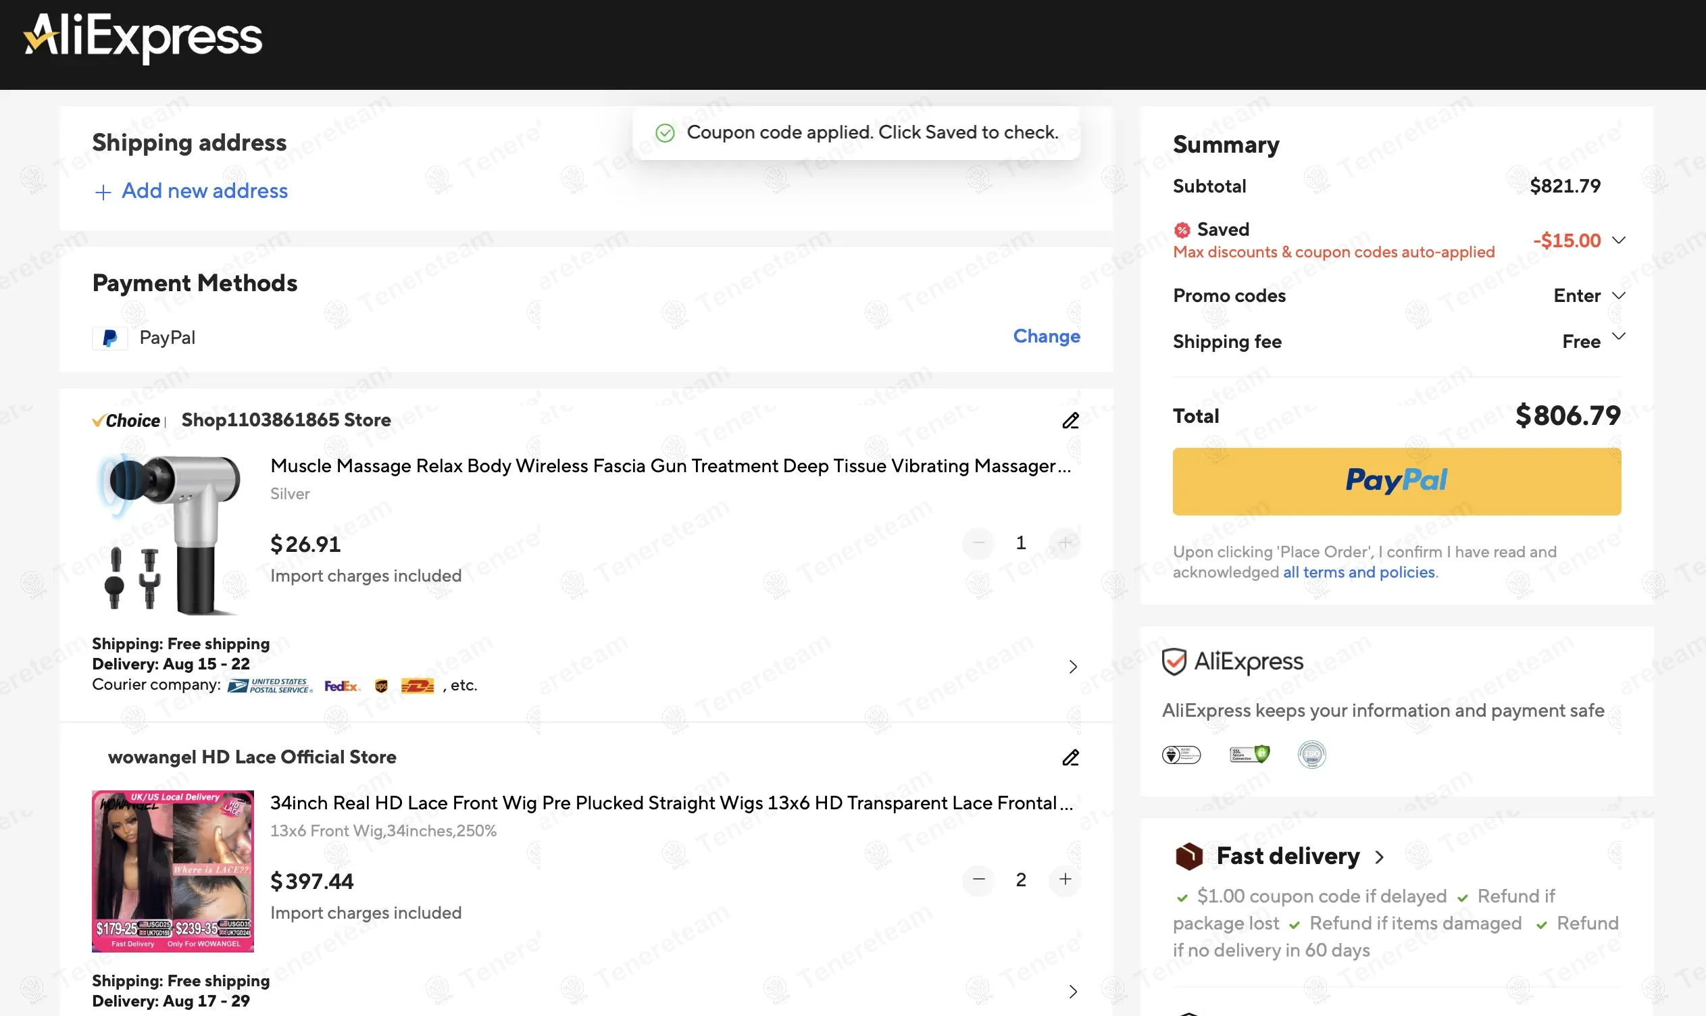Image resolution: width=1706 pixels, height=1016 pixels.
Task: Click the Choice badge icon
Action: pyautogui.click(x=126, y=420)
